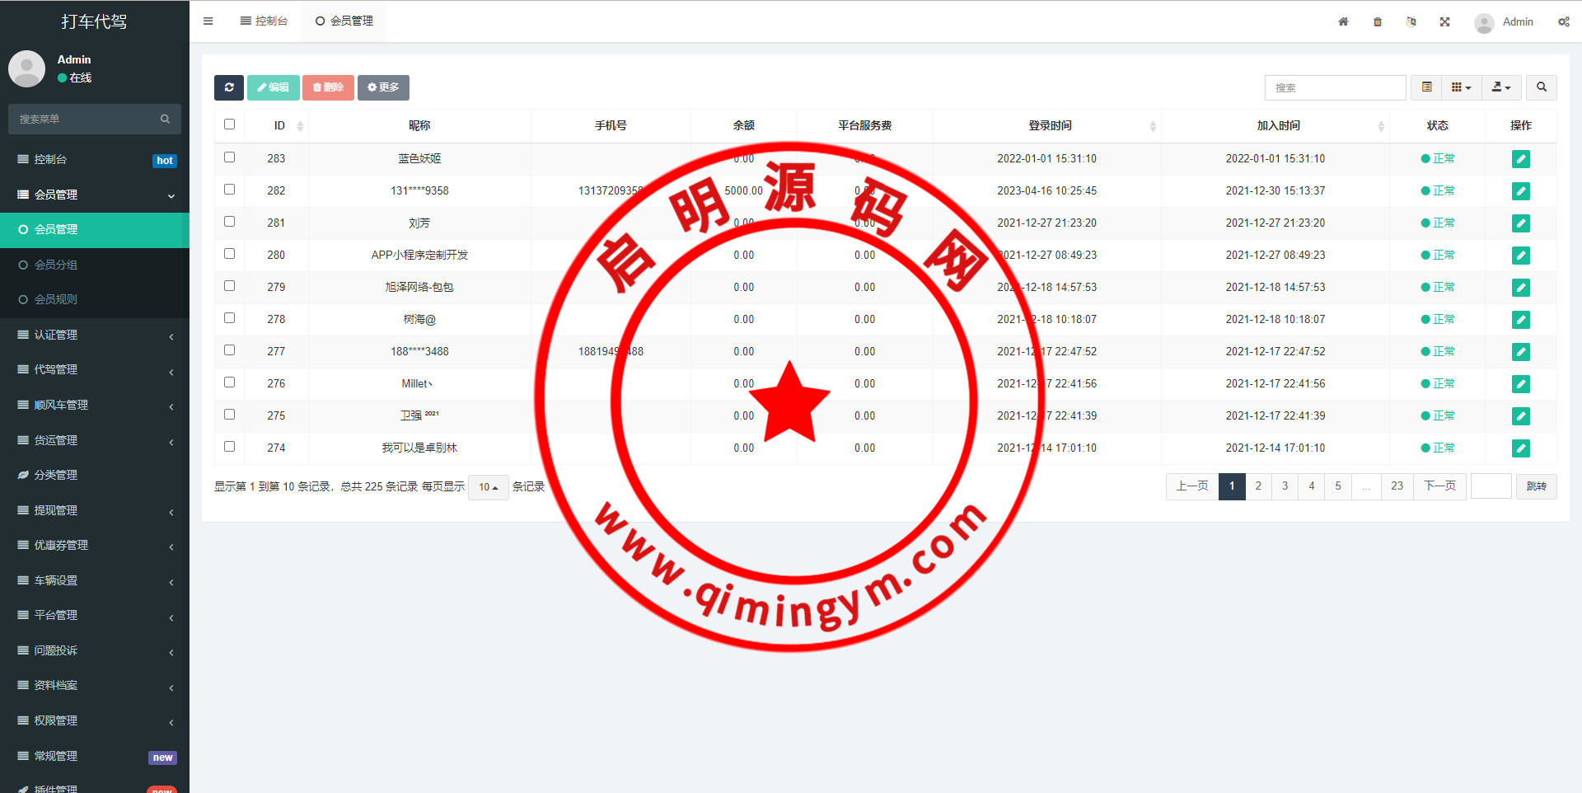Open the columns visibility dropdown
The width and height of the screenshot is (1582, 793).
[x=1461, y=87]
